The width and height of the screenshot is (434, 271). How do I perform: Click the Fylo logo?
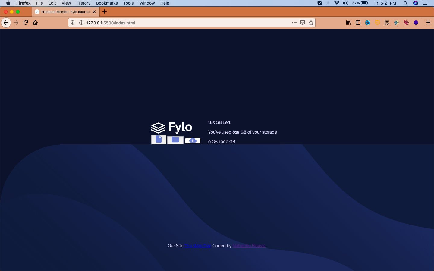point(171,127)
